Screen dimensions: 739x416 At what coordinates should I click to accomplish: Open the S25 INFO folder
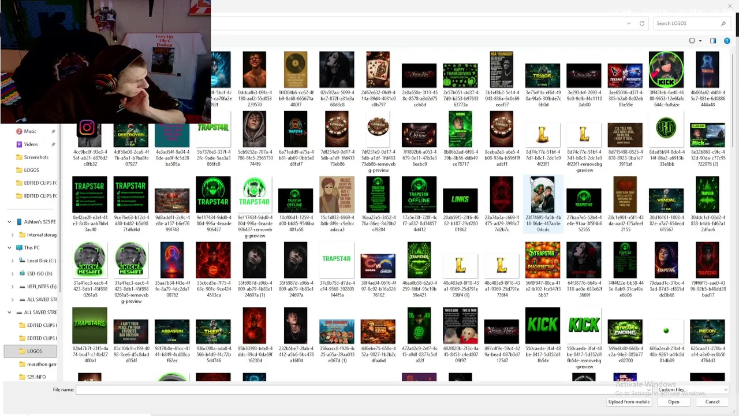(x=32, y=377)
